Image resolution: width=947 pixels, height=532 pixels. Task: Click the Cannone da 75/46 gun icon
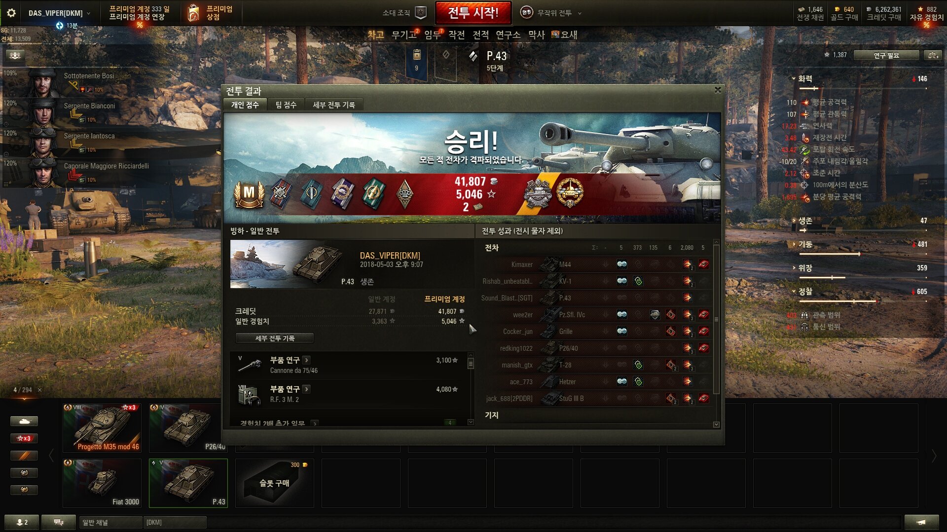[250, 365]
